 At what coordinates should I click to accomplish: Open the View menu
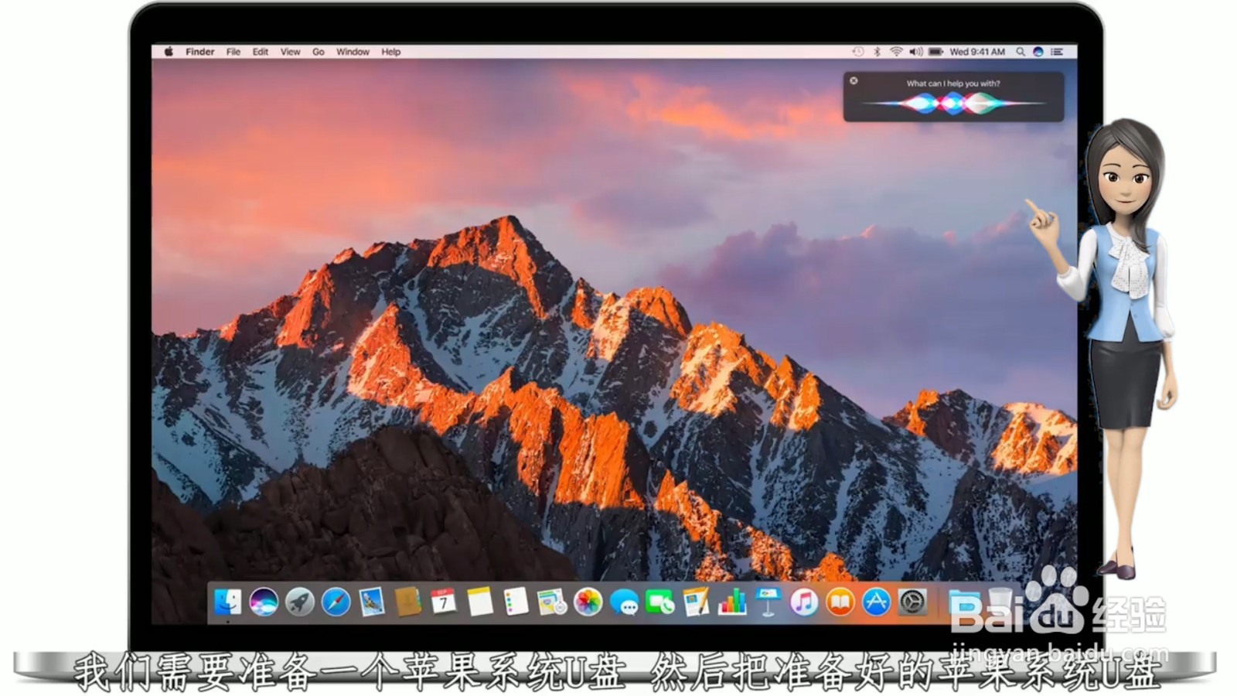290,52
